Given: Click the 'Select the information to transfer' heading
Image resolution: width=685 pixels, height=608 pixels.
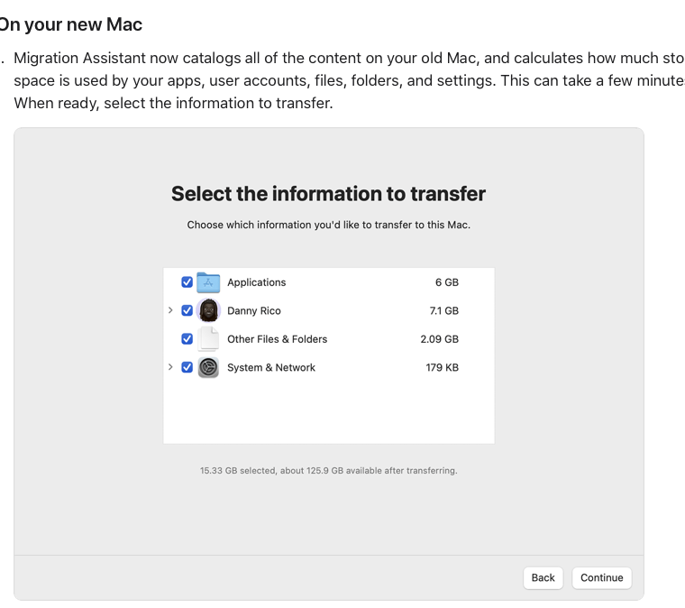Looking at the screenshot, I should (x=328, y=194).
